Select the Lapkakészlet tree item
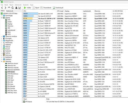 pyautogui.click(x=10, y=30)
